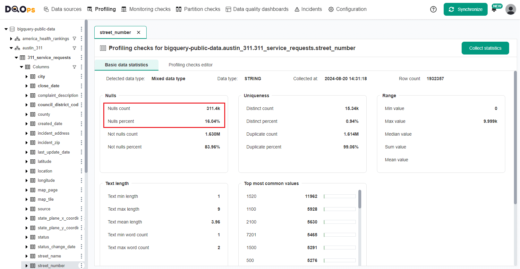
Task: Go to Partition checks
Action: coord(198,9)
